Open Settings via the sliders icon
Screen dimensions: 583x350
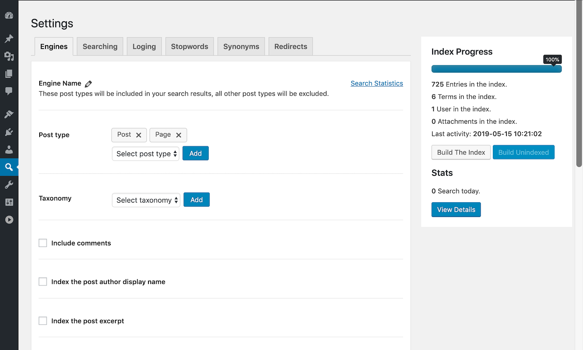coord(9,202)
